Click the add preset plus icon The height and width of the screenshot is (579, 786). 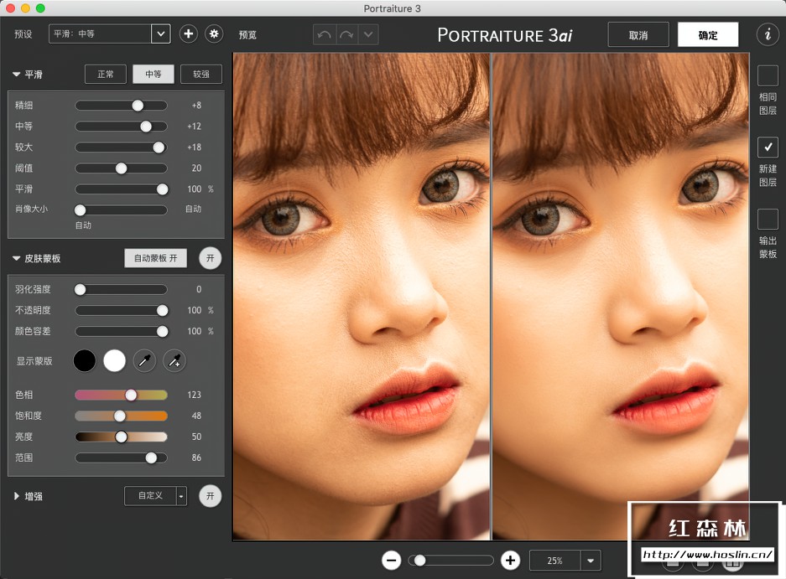189,34
